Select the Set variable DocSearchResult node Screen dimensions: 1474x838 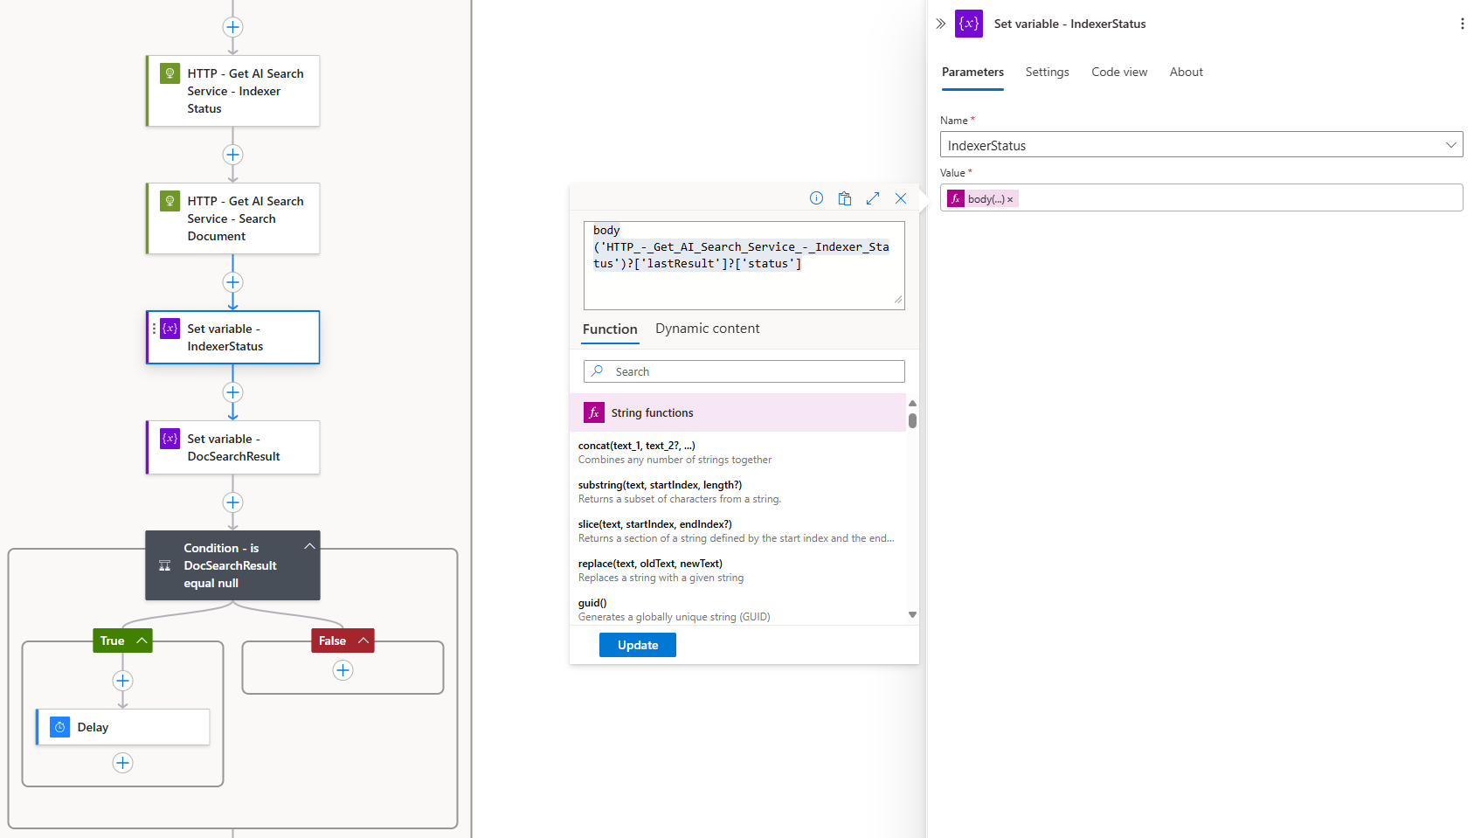tap(233, 447)
